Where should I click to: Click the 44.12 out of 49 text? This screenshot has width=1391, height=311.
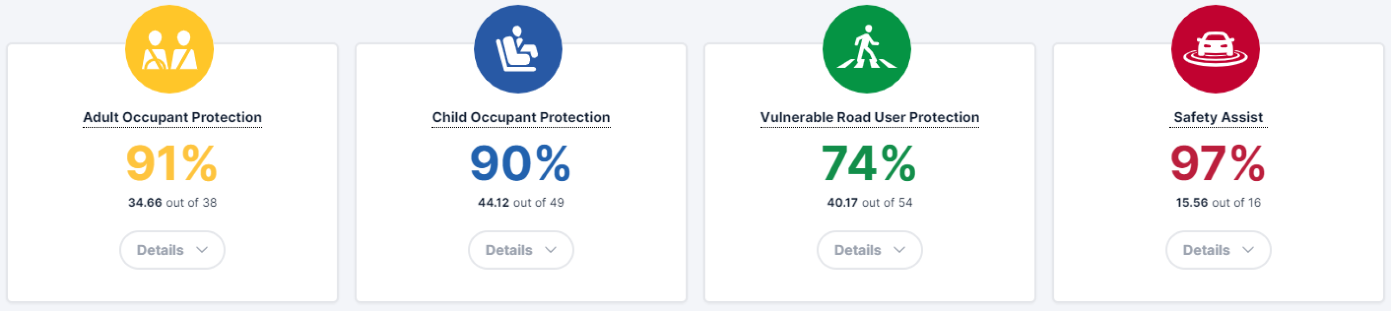[521, 203]
